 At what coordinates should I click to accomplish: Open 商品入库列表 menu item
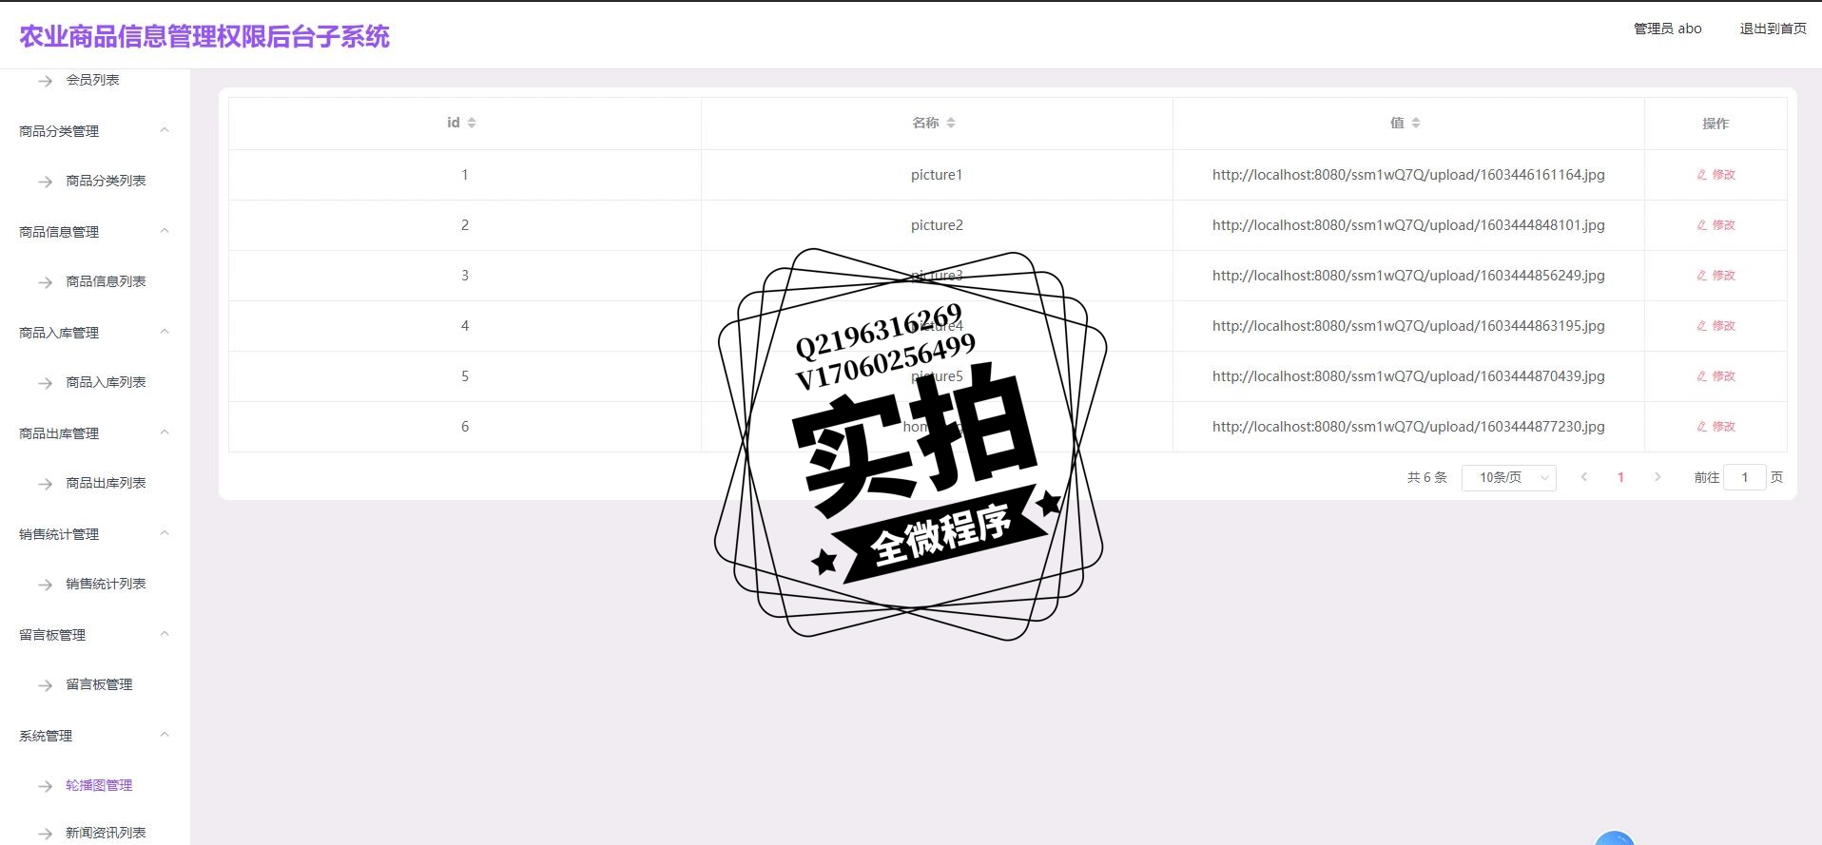[x=106, y=382]
